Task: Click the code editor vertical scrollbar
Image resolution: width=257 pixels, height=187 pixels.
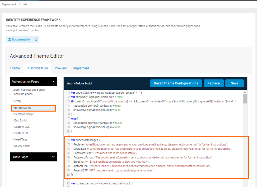Action: point(245,99)
